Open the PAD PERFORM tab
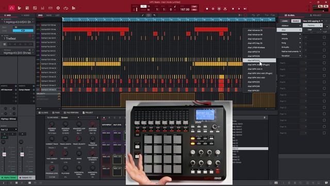This screenshot has height=186, width=330. coord(71,113)
